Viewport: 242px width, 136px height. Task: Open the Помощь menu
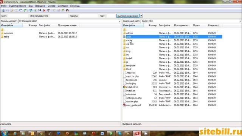(x=75, y=6)
